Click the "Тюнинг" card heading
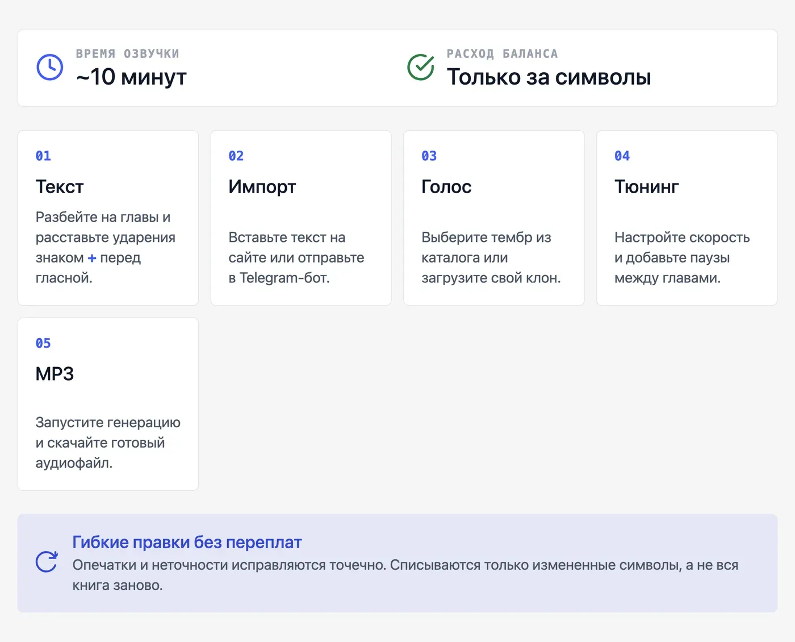Viewport: 795px width, 642px height. pos(647,187)
